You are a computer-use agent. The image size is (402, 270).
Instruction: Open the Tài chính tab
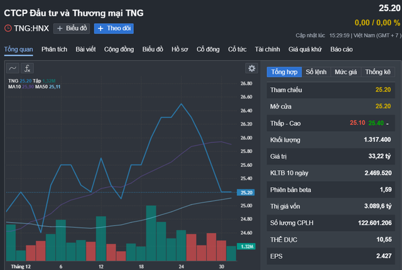[x=268, y=49]
